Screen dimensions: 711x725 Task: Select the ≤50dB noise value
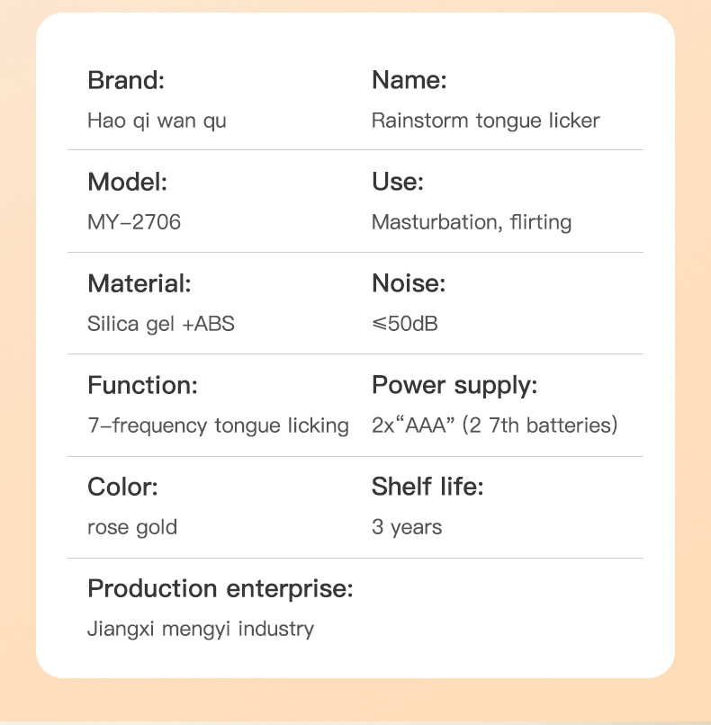pyautogui.click(x=405, y=324)
